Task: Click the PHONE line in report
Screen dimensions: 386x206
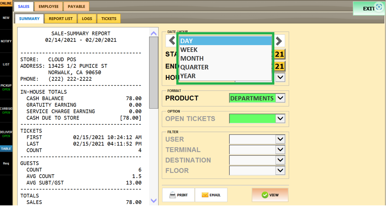Action: [56, 79]
